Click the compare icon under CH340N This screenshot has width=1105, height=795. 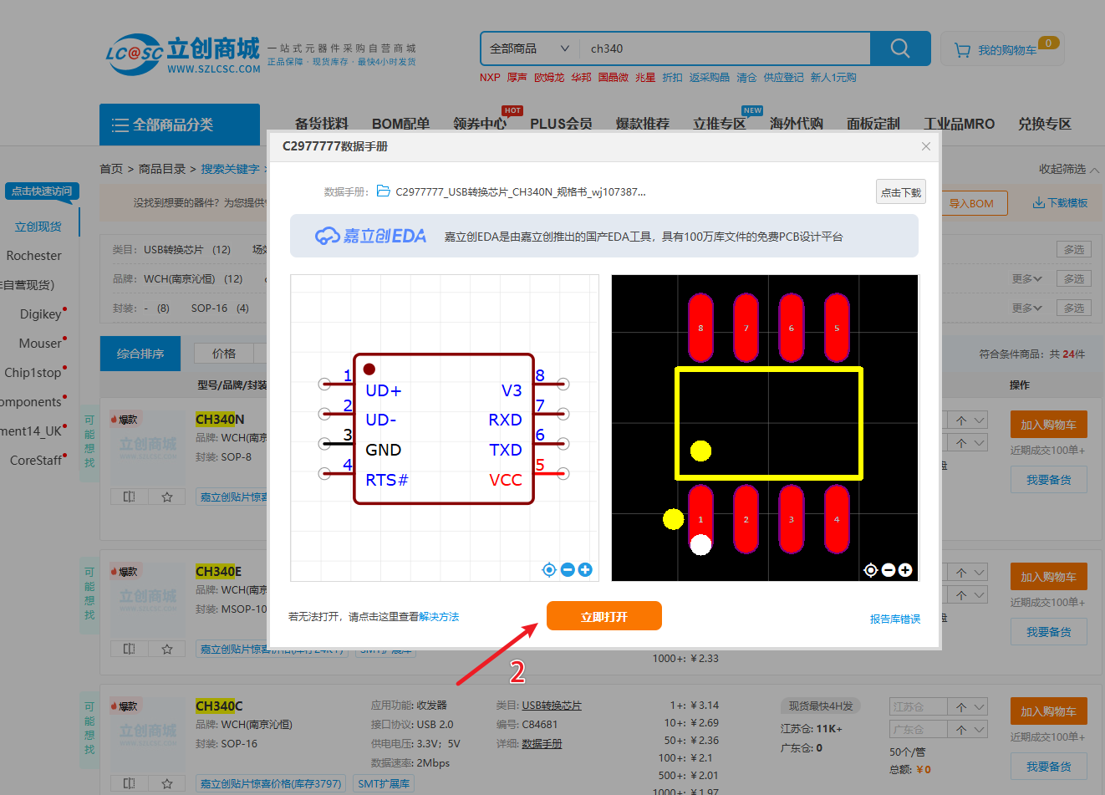[x=130, y=497]
